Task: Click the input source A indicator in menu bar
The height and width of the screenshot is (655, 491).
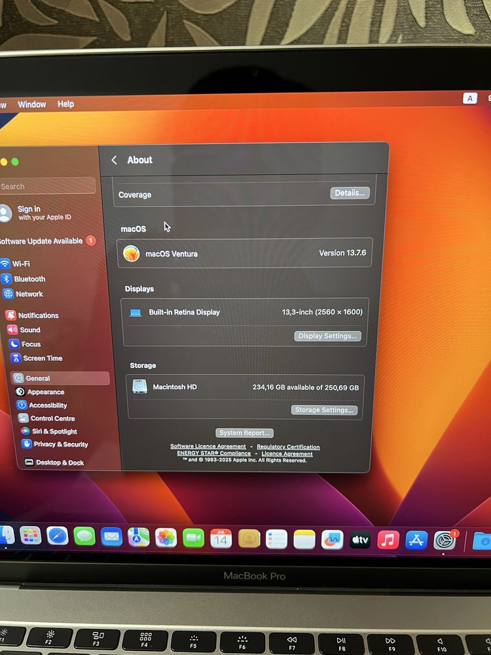Action: (x=469, y=99)
